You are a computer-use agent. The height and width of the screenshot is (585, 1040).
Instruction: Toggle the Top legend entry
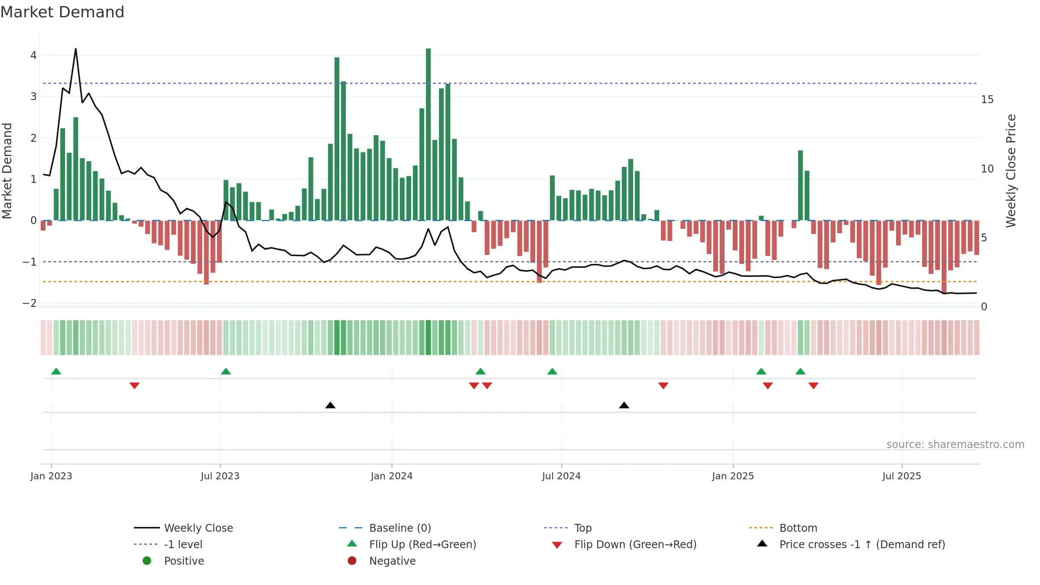point(568,528)
